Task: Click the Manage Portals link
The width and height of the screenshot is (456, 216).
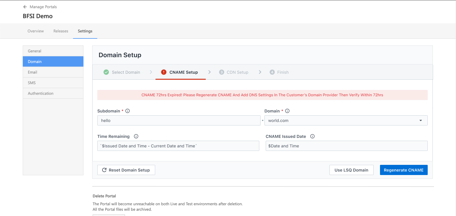Action: point(43,6)
